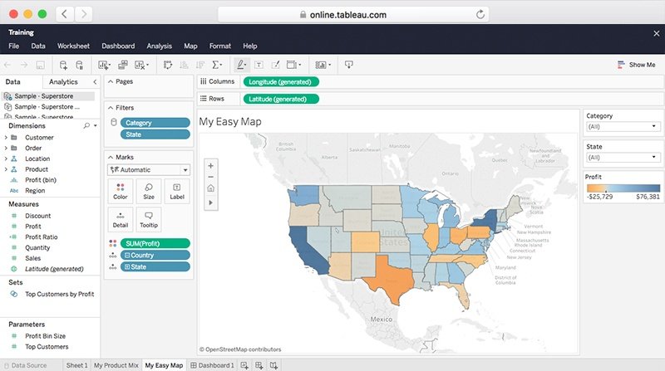The image size is (665, 371).
Task: Expand the State pill in Marks
Action: click(127, 266)
